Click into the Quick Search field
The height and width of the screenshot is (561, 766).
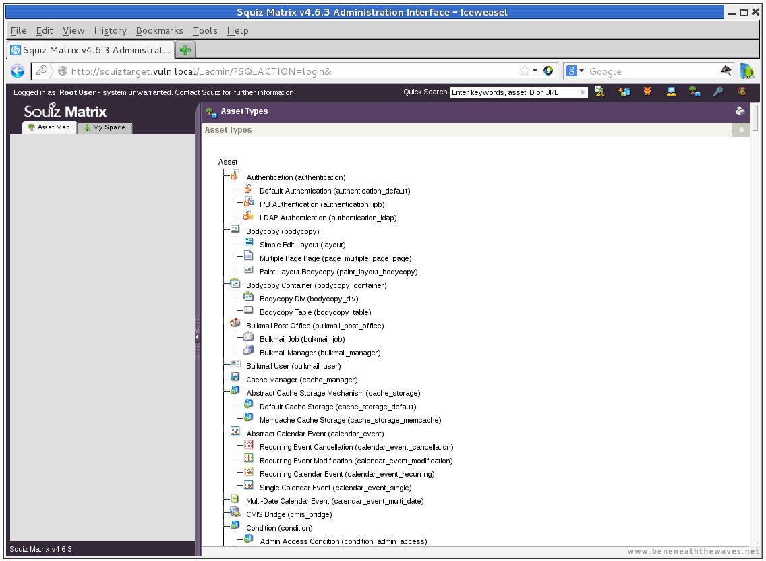tap(515, 92)
